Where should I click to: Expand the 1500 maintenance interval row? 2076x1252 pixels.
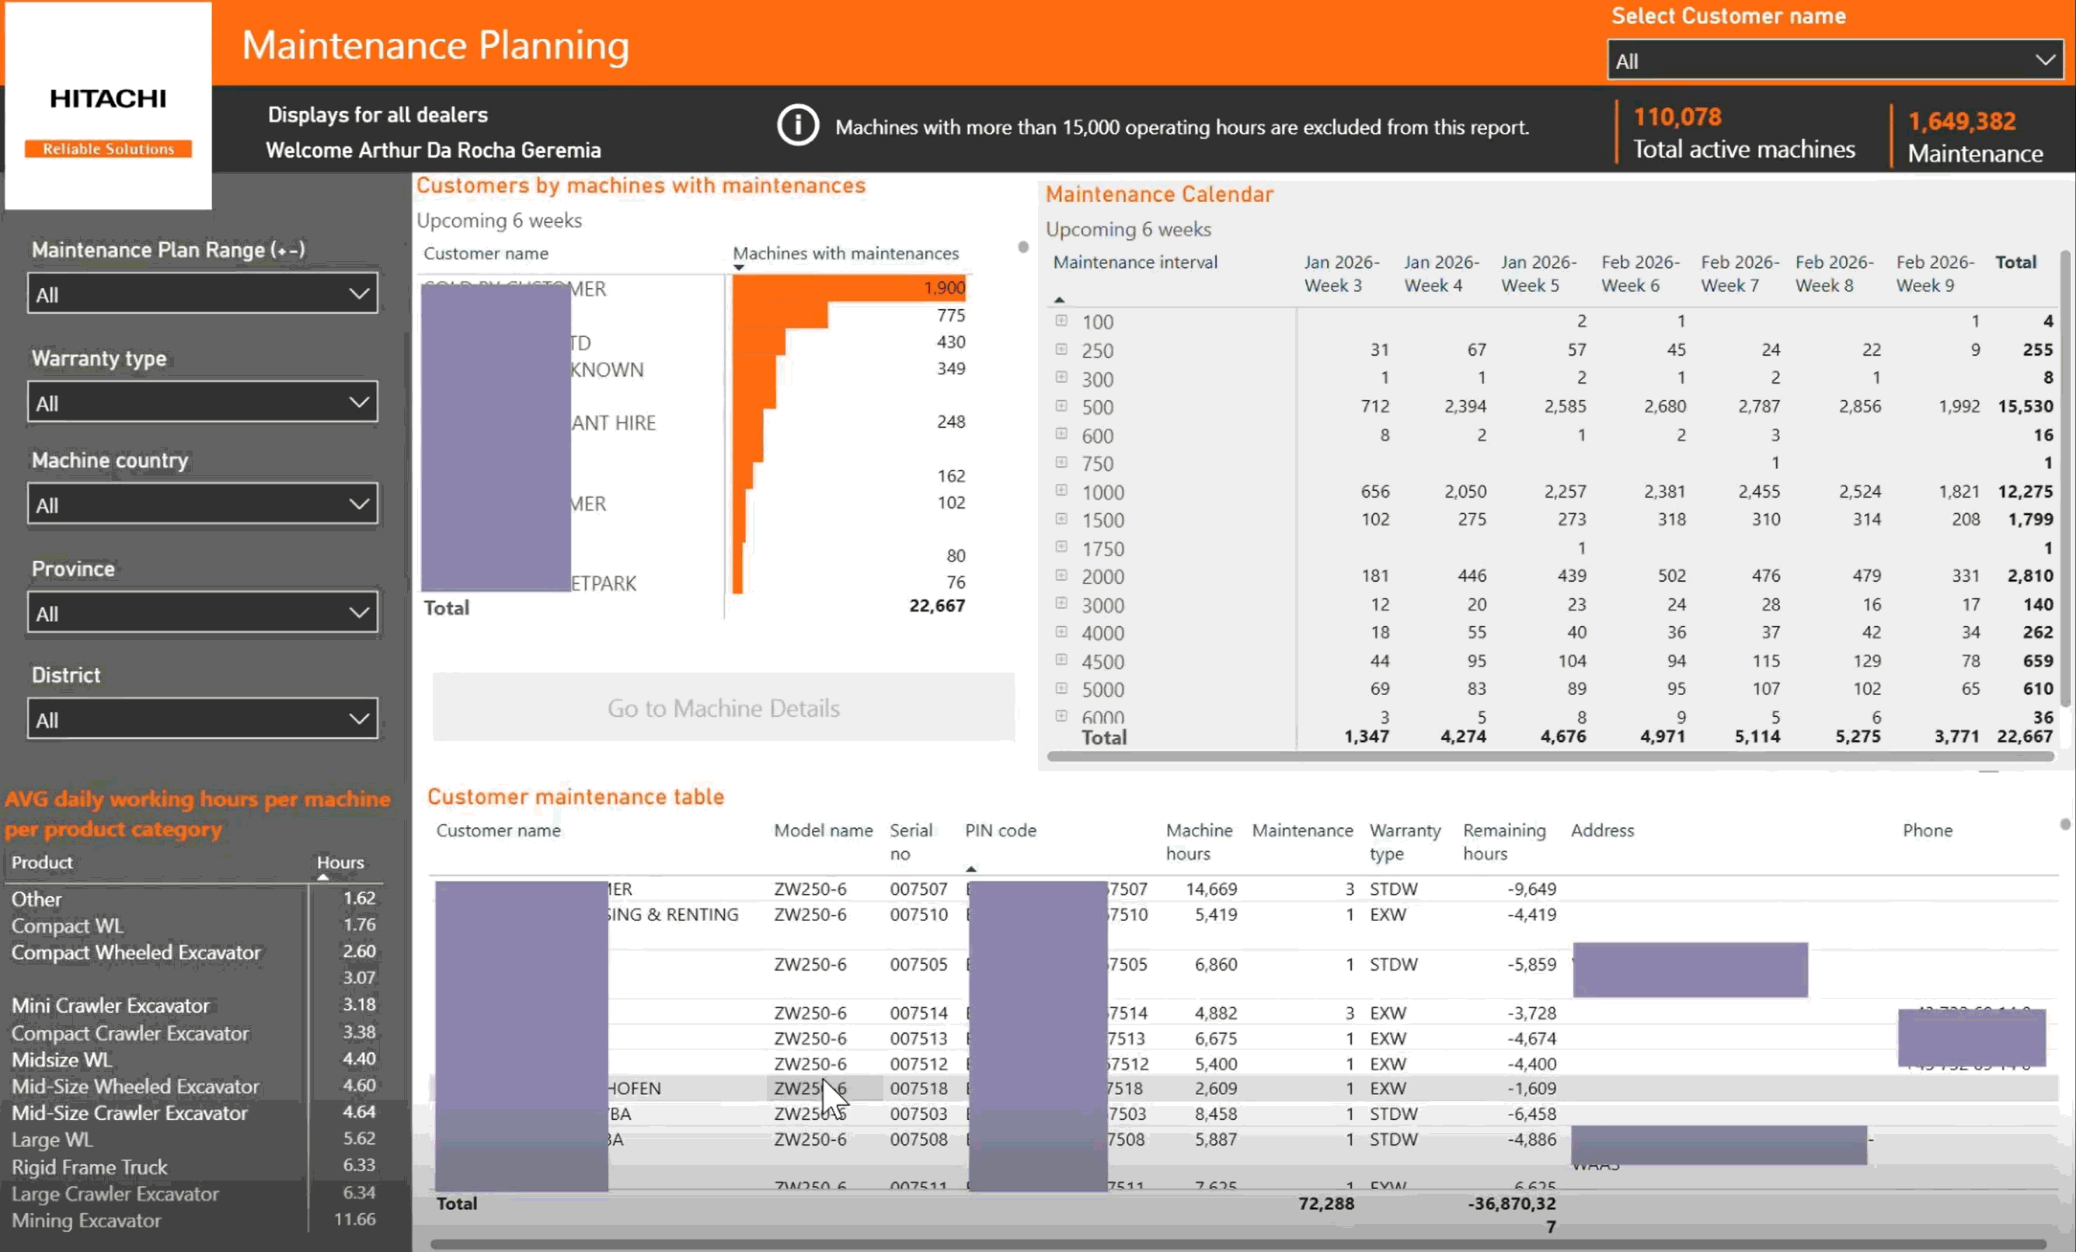(1061, 519)
